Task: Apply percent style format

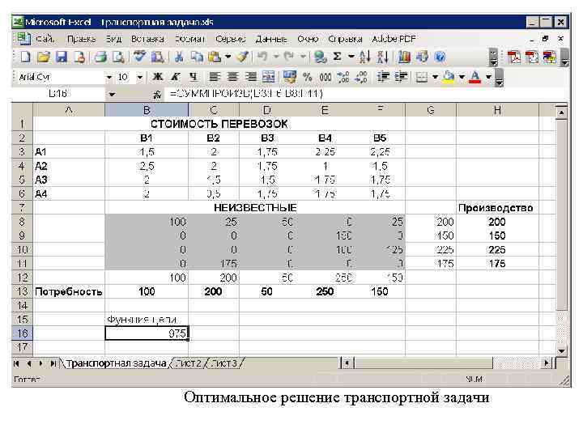Action: [307, 77]
